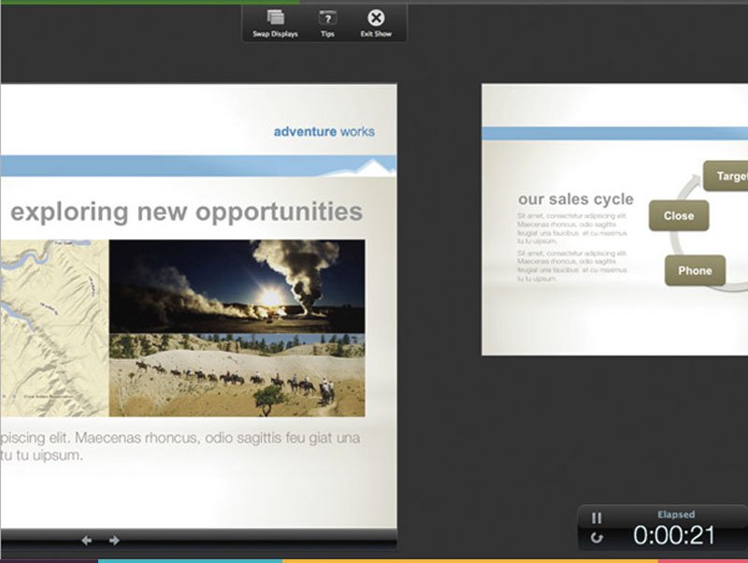The width and height of the screenshot is (748, 563).
Task: Reset the elapsed timer with the circular arrow
Action: [x=597, y=537]
